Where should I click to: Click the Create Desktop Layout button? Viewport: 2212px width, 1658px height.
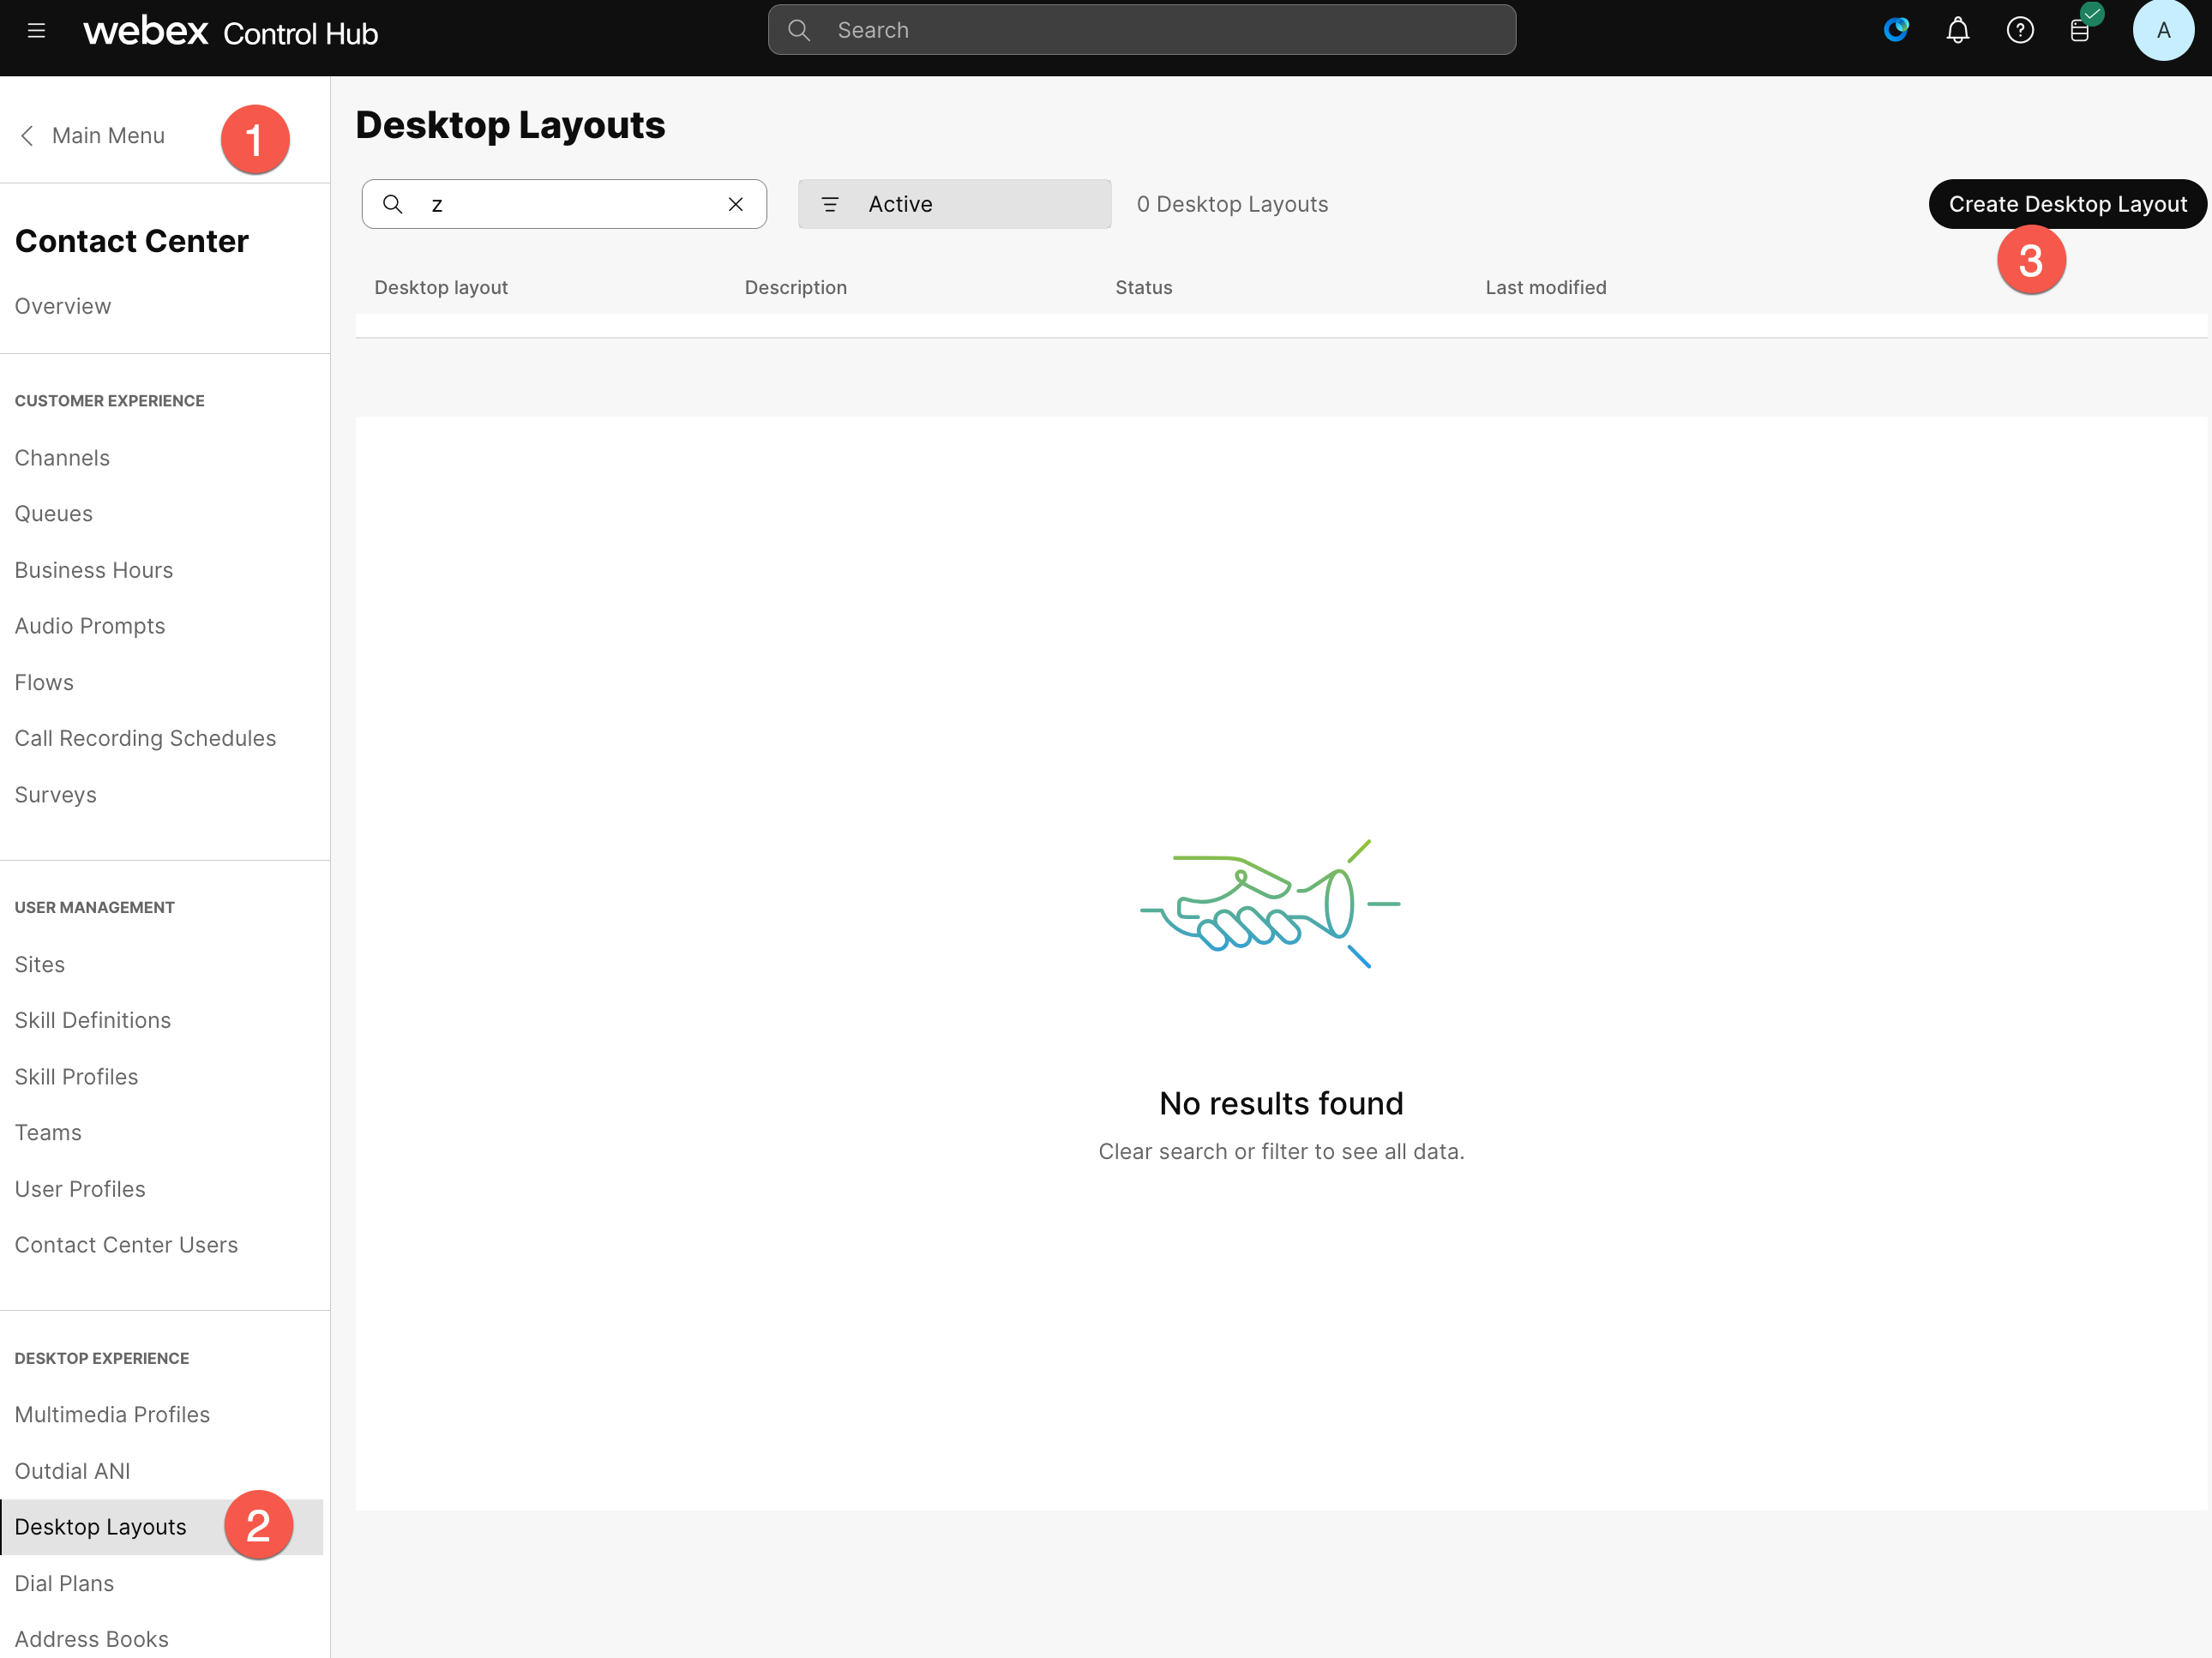(x=2068, y=204)
